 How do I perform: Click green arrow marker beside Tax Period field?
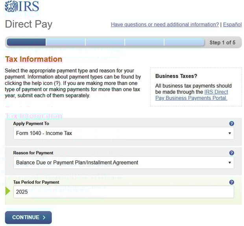pyautogui.click(x=7, y=192)
